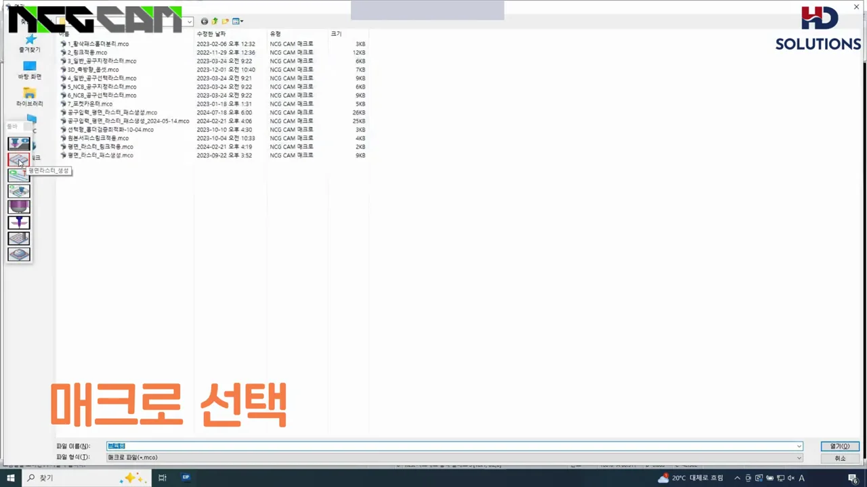The image size is (867, 487).
Task: Click the green raster path macro icon in the toolbar
Action: tap(19, 175)
